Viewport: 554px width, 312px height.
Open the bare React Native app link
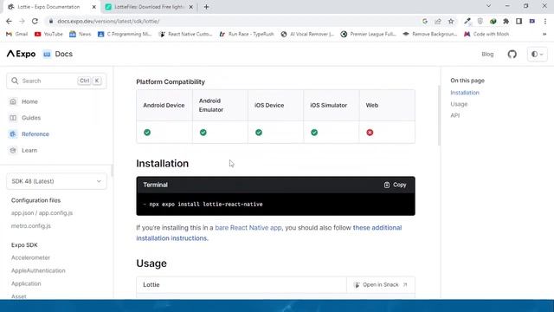[248, 227]
